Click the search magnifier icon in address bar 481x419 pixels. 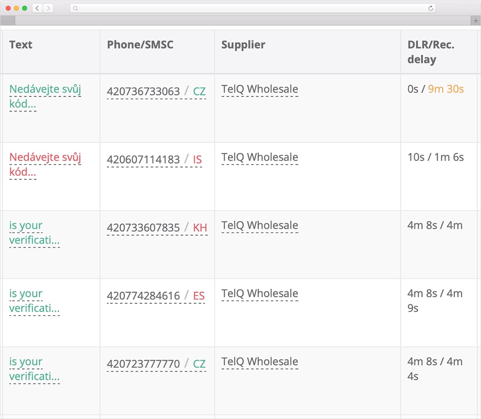[x=75, y=8]
